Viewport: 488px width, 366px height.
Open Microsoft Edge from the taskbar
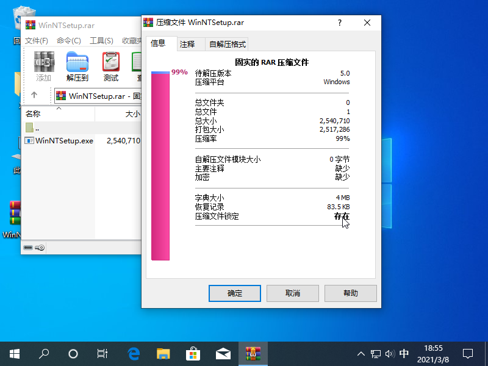(x=134, y=353)
